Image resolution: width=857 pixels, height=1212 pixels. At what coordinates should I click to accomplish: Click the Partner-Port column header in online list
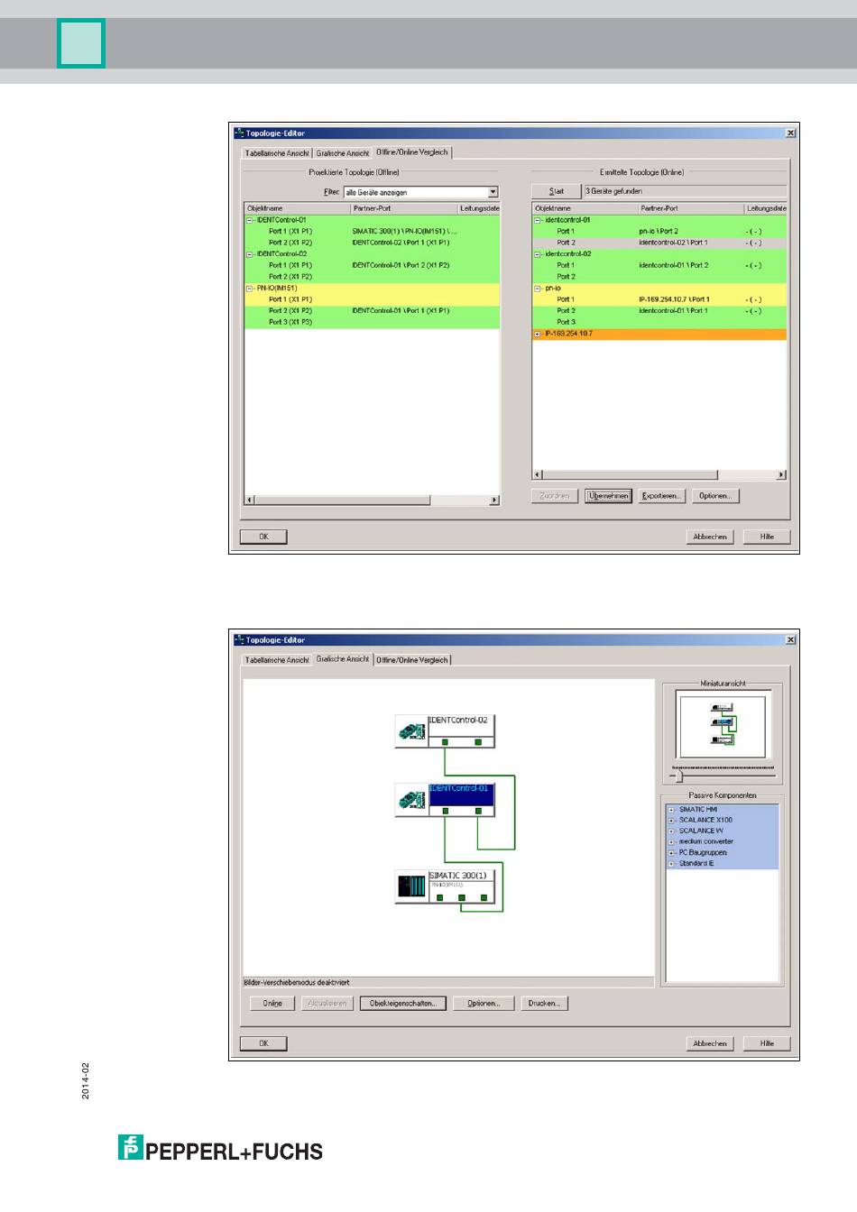[x=691, y=208]
